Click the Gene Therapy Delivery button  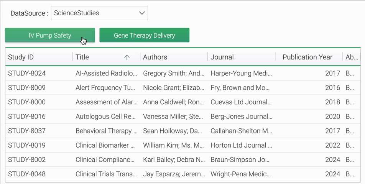(x=144, y=35)
